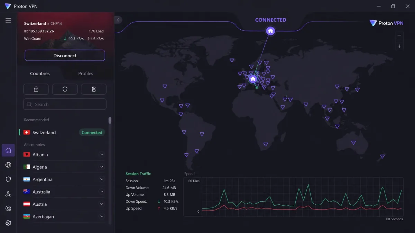Click the CONNECTED status label
Image resolution: width=415 pixels, height=233 pixels.
click(270, 20)
